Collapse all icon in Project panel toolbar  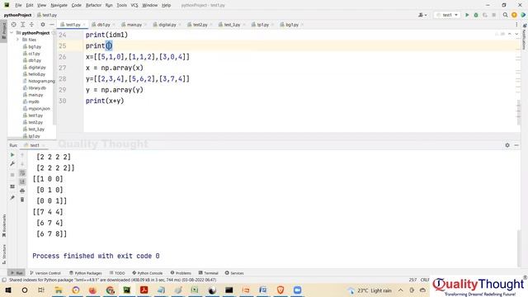tap(31, 25)
